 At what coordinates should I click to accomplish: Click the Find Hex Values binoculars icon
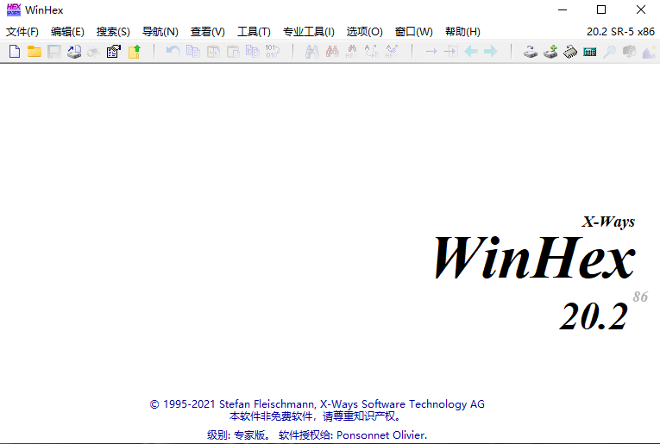coord(352,51)
